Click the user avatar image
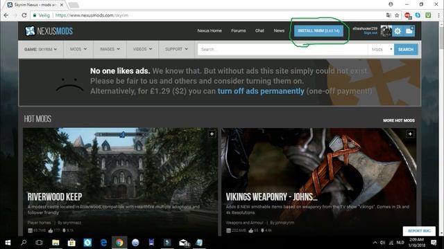This screenshot has height=249, width=444. pos(386,31)
